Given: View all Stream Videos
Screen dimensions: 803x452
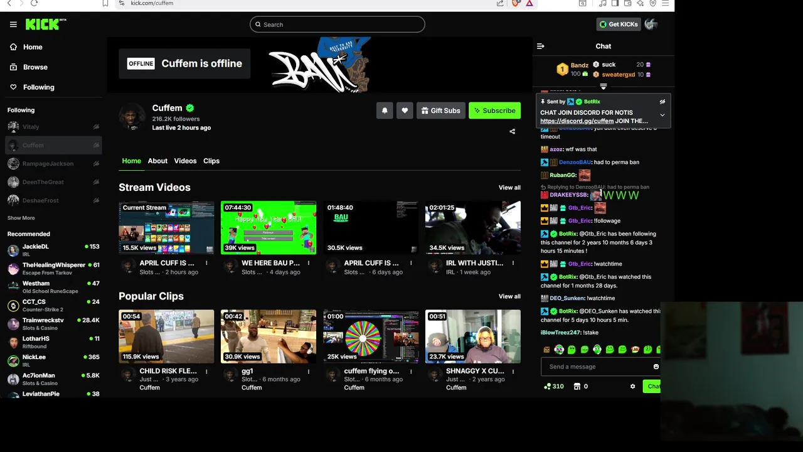Looking at the screenshot, I should pos(509,188).
